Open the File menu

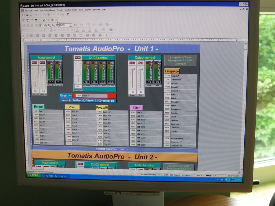pyautogui.click(x=26, y=11)
